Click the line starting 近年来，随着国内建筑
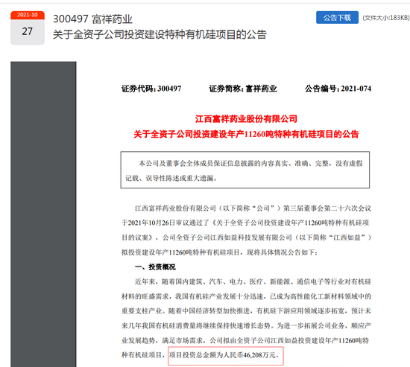This screenshot has width=410, height=367. [253, 281]
